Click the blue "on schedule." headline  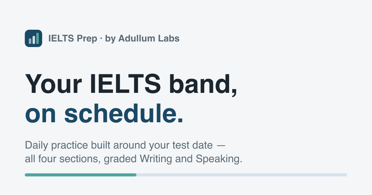(x=104, y=113)
